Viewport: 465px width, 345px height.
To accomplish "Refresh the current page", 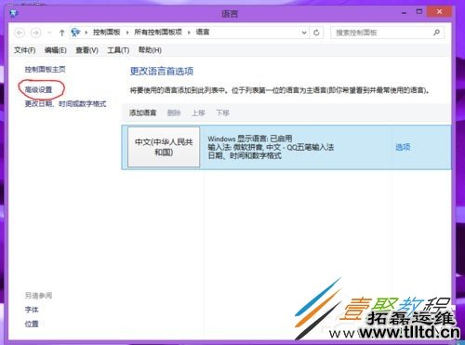I will [x=316, y=33].
